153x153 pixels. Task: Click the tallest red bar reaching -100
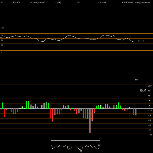click(90, 121)
